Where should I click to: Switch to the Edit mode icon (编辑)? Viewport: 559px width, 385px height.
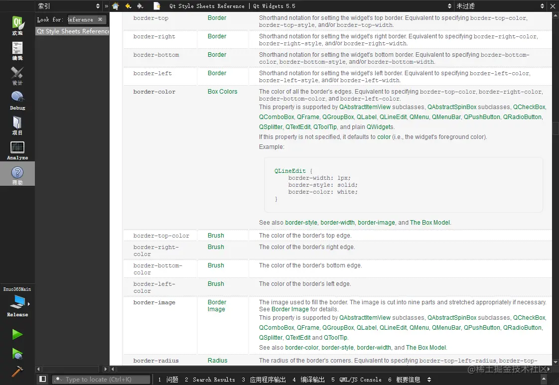[x=17, y=51]
